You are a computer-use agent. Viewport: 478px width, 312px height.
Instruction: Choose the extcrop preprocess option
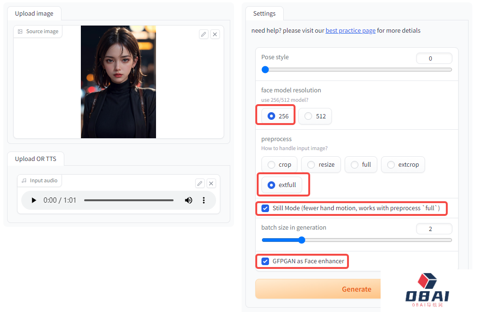(x=391, y=165)
